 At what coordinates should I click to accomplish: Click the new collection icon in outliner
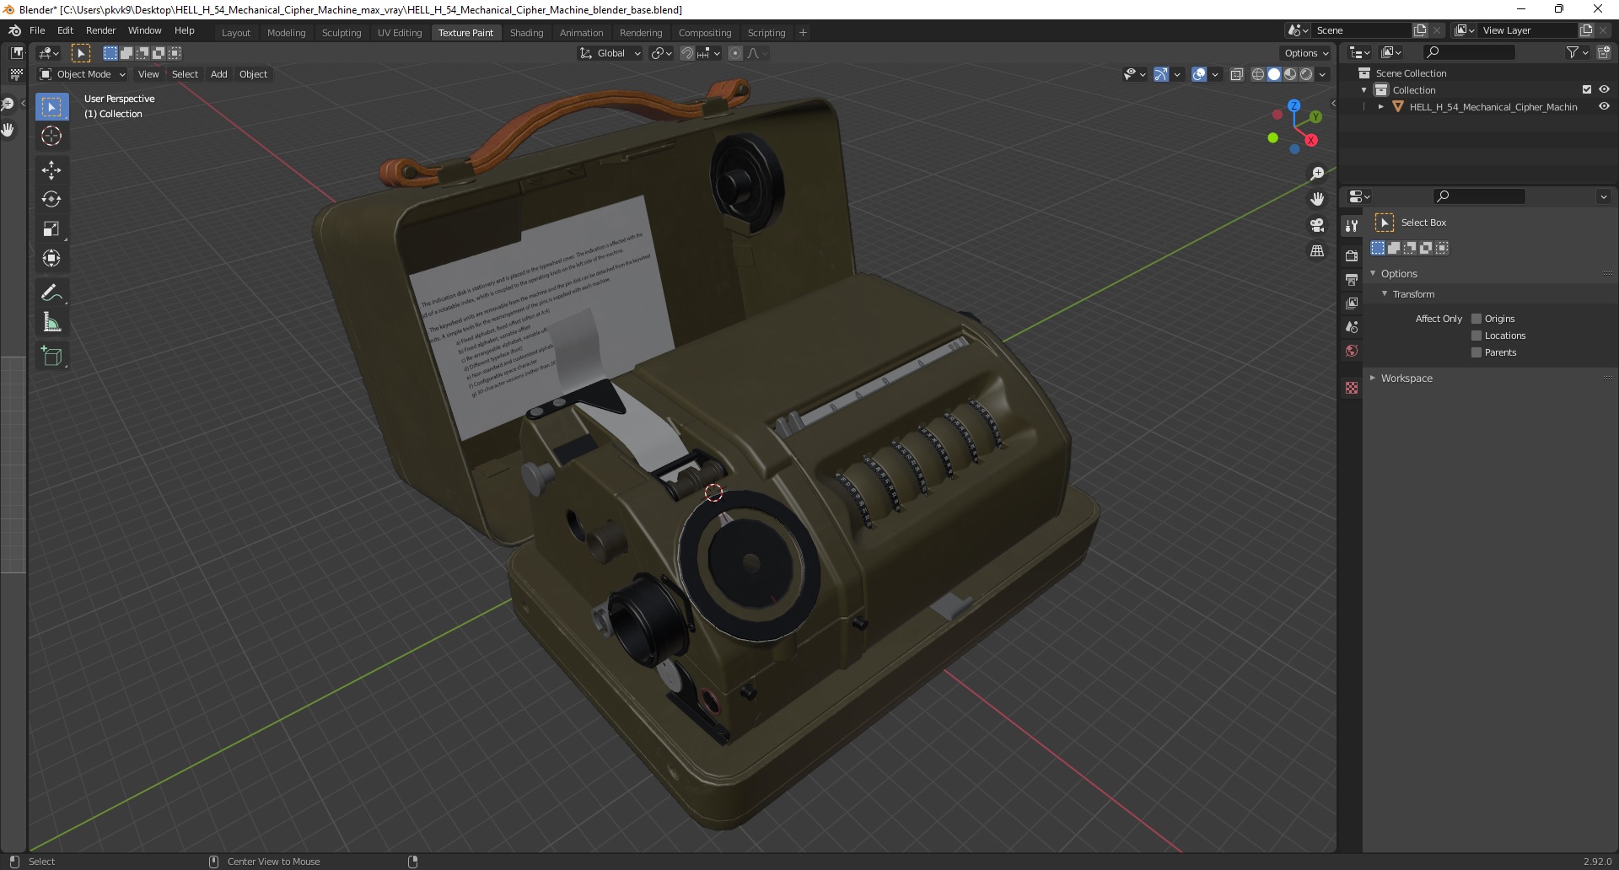pyautogui.click(x=1604, y=52)
